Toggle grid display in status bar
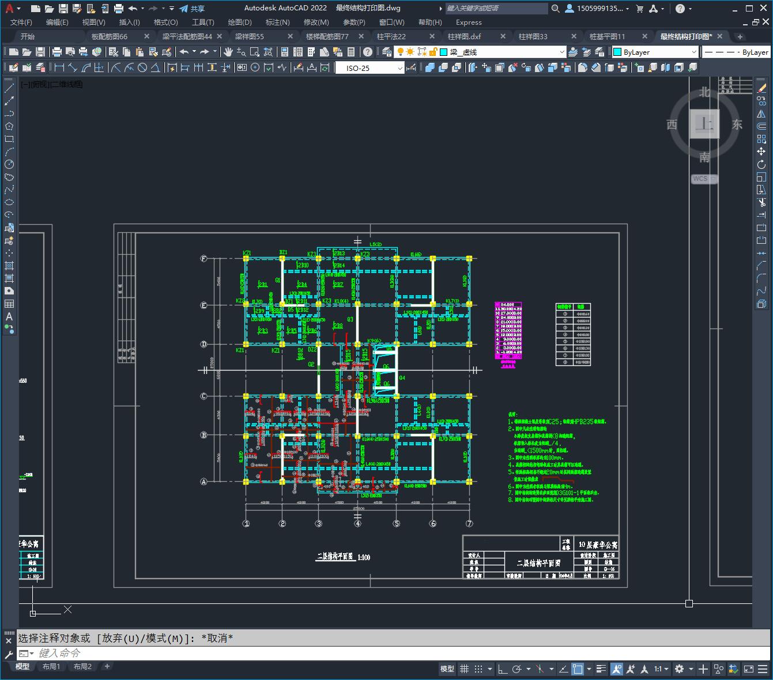Viewport: 773px width, 680px height. pos(463,669)
